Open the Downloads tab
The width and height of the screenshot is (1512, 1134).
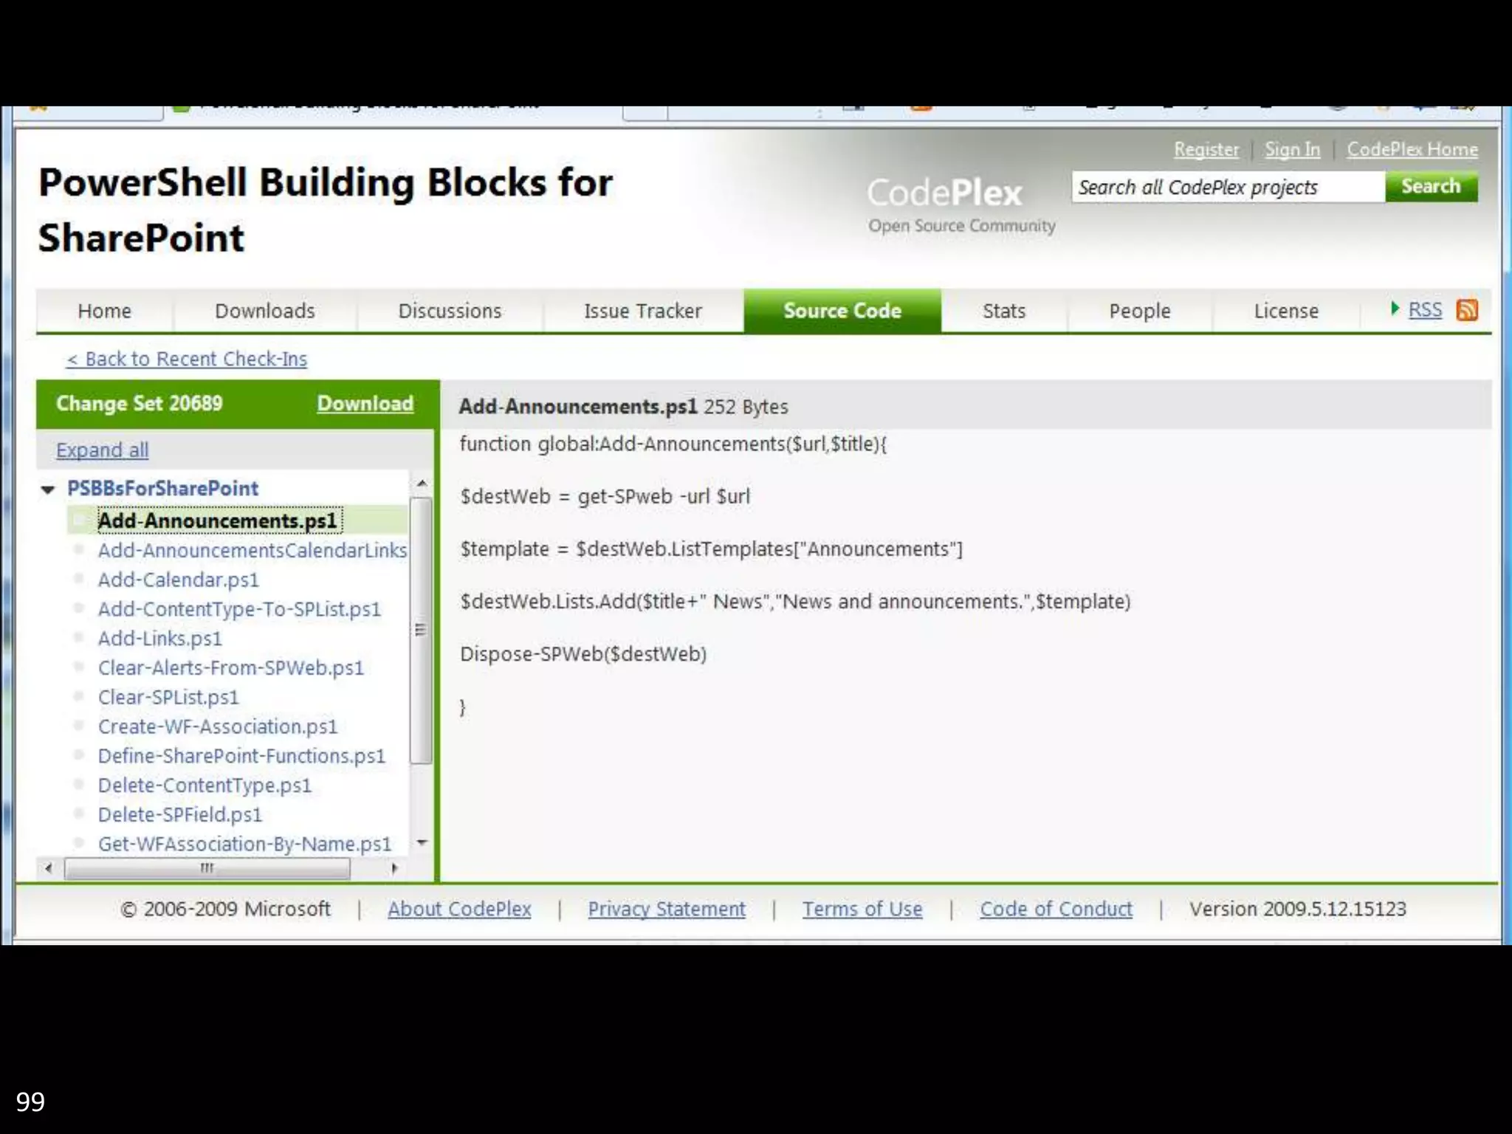tap(265, 311)
